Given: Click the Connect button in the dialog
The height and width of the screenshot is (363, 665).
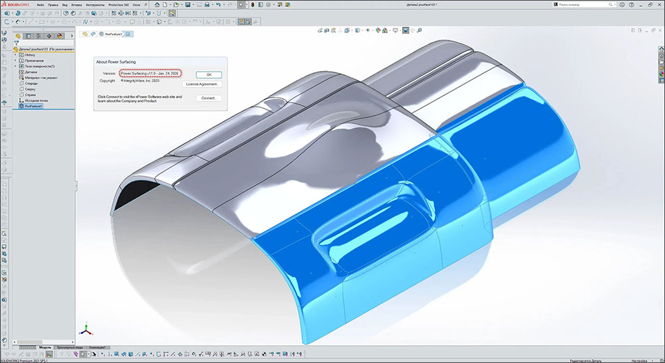Looking at the screenshot, I should point(208,98).
